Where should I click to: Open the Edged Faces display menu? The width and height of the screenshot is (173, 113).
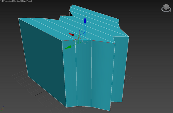click(27, 1)
